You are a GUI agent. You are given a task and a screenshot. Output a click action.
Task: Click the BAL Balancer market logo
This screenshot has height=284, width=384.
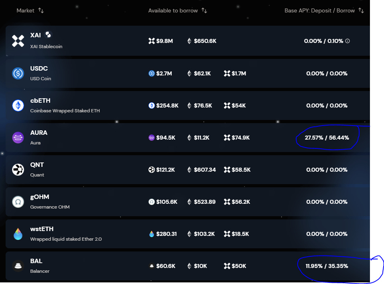point(18,266)
